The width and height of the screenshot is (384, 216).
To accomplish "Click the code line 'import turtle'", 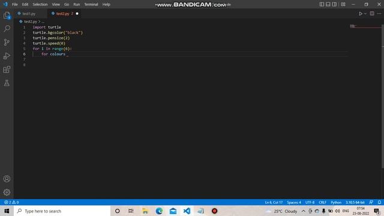I will 47,27.
